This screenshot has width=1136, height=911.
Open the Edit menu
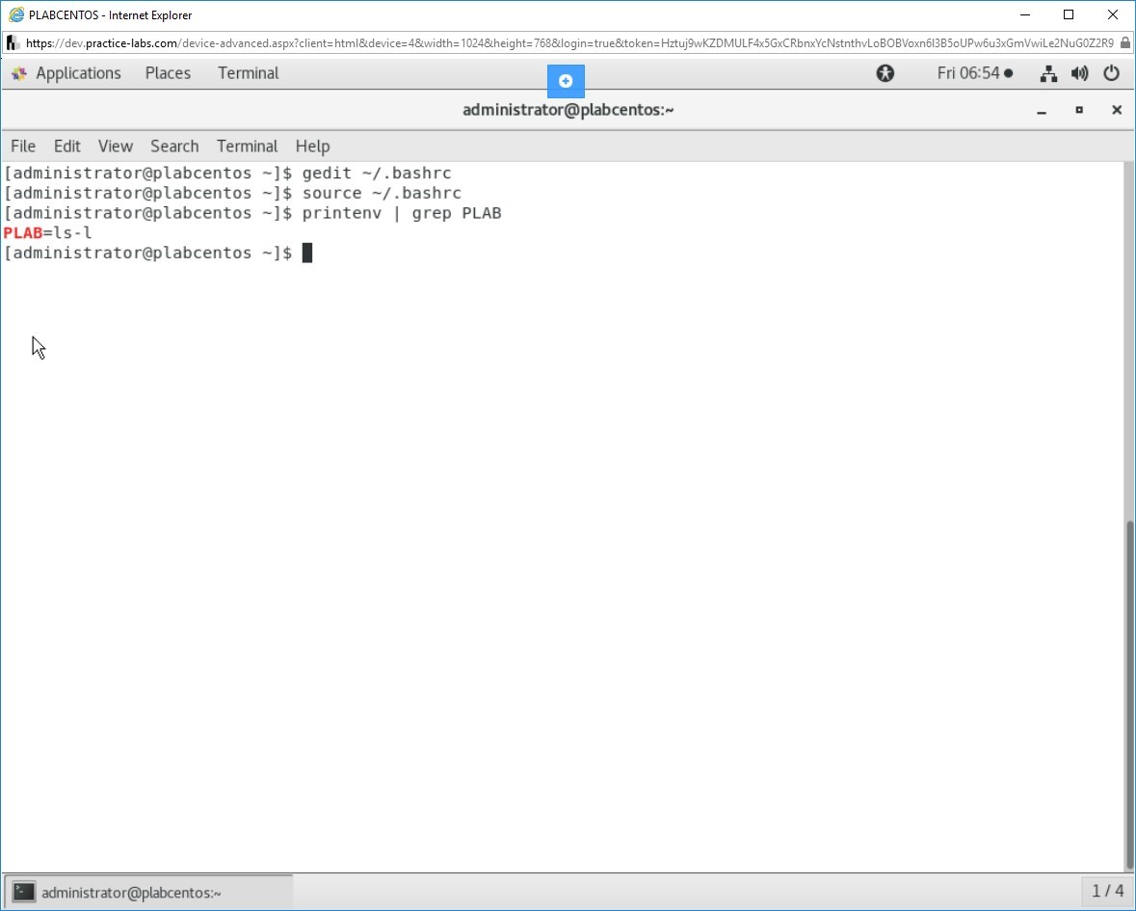[x=66, y=147]
